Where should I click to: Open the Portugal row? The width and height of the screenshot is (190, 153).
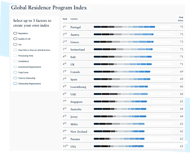[123, 27]
